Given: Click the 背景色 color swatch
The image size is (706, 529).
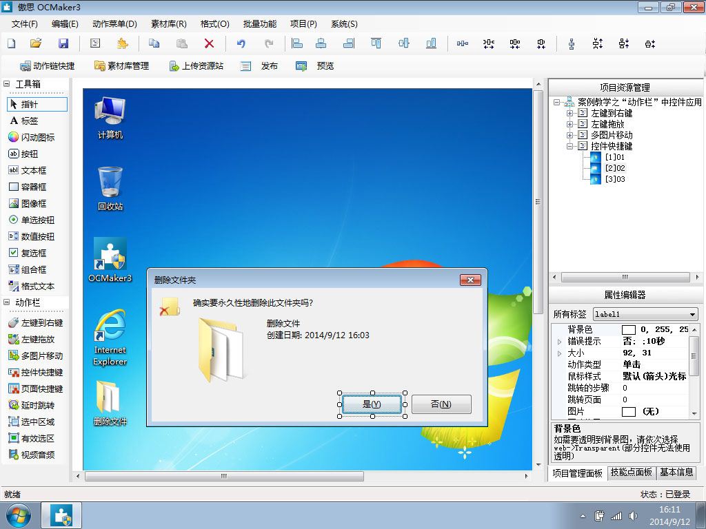Looking at the screenshot, I should pyautogui.click(x=629, y=330).
